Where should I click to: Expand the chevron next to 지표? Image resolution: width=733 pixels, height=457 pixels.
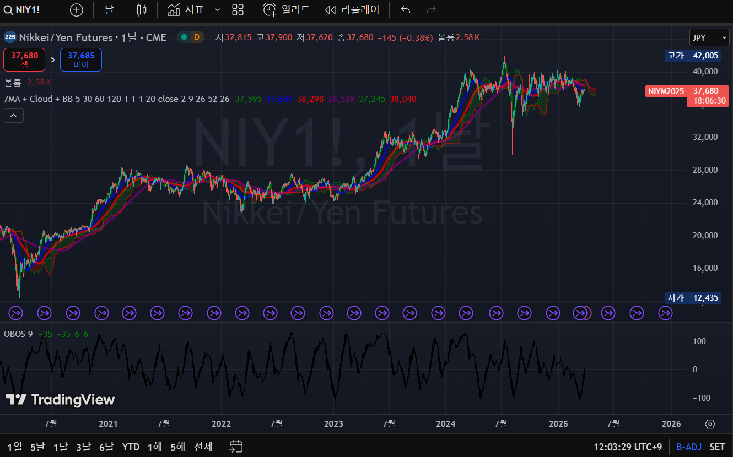click(x=217, y=10)
